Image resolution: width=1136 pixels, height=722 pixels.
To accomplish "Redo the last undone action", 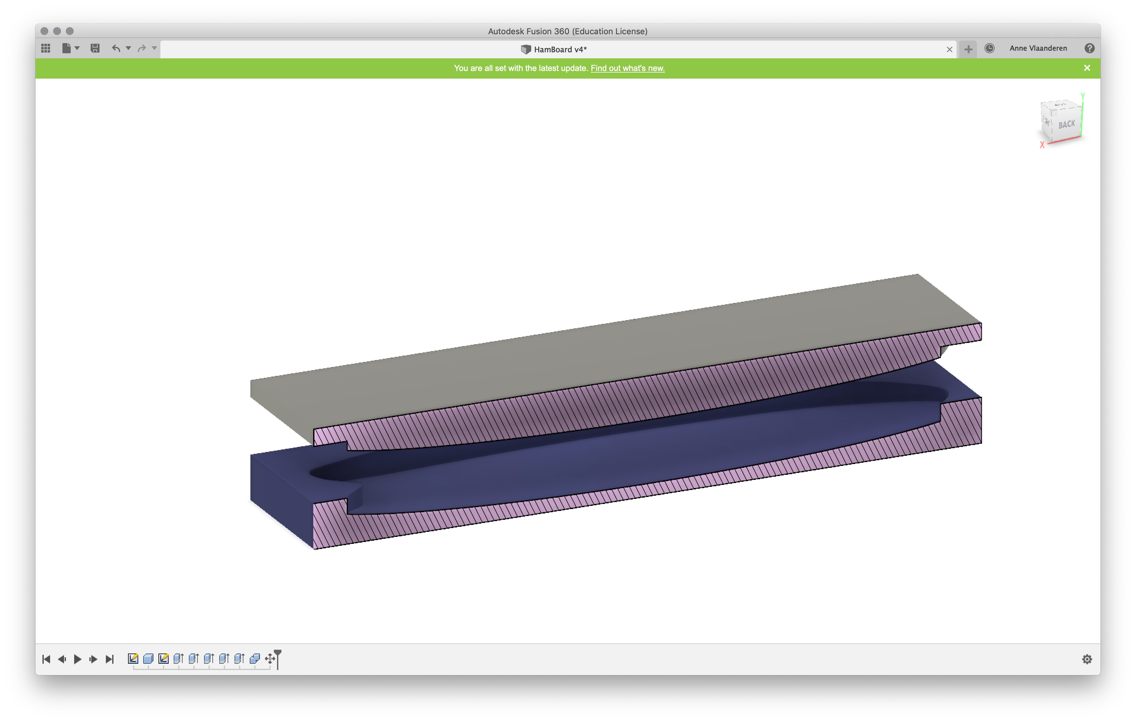I will pyautogui.click(x=142, y=48).
